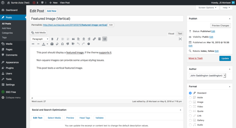Viewport: 236px width, 128px height.
Task: Select the Standard post format
Action: [190, 93]
